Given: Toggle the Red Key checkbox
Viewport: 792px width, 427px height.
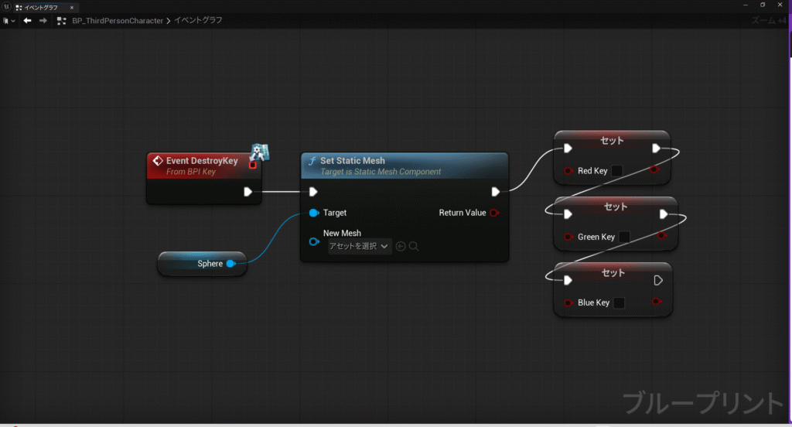Looking at the screenshot, I should coord(616,171).
